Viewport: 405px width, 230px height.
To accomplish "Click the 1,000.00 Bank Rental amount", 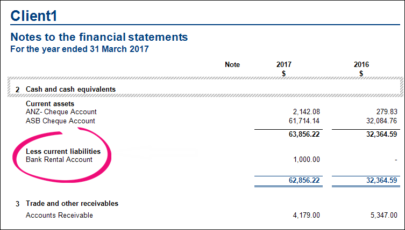I will click(x=304, y=160).
